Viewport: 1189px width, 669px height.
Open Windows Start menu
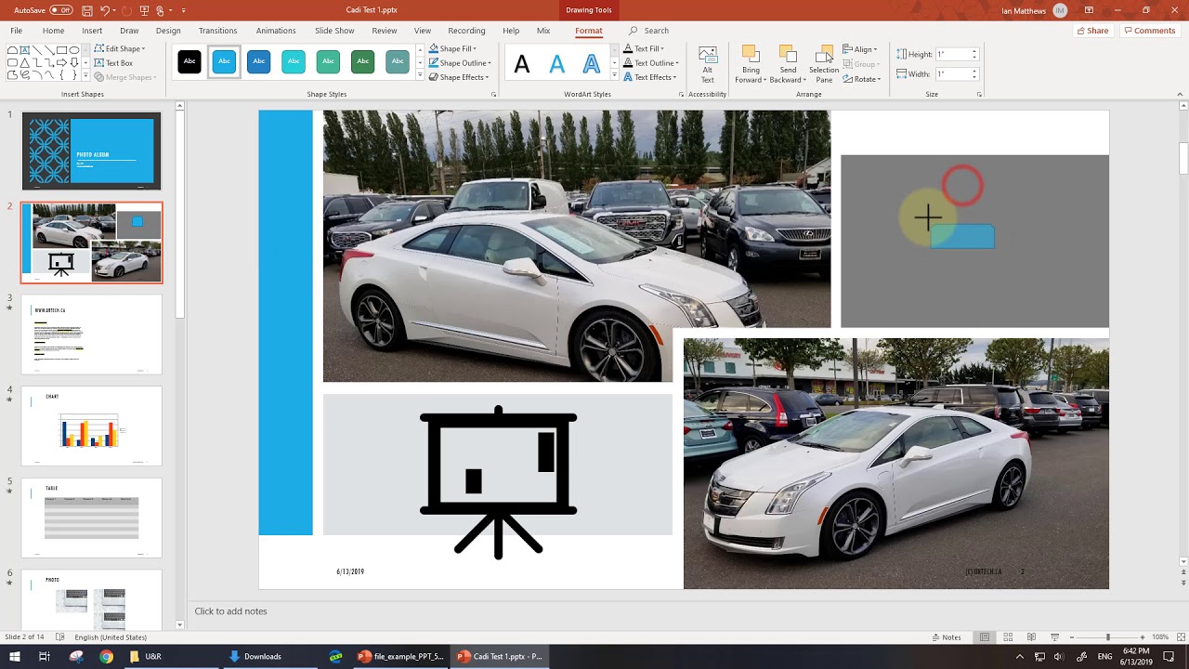(x=15, y=656)
